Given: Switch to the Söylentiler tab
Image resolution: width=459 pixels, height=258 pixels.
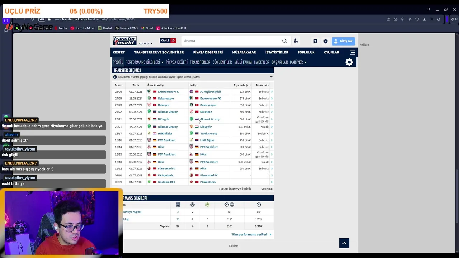Looking at the screenshot, I should coord(222,62).
